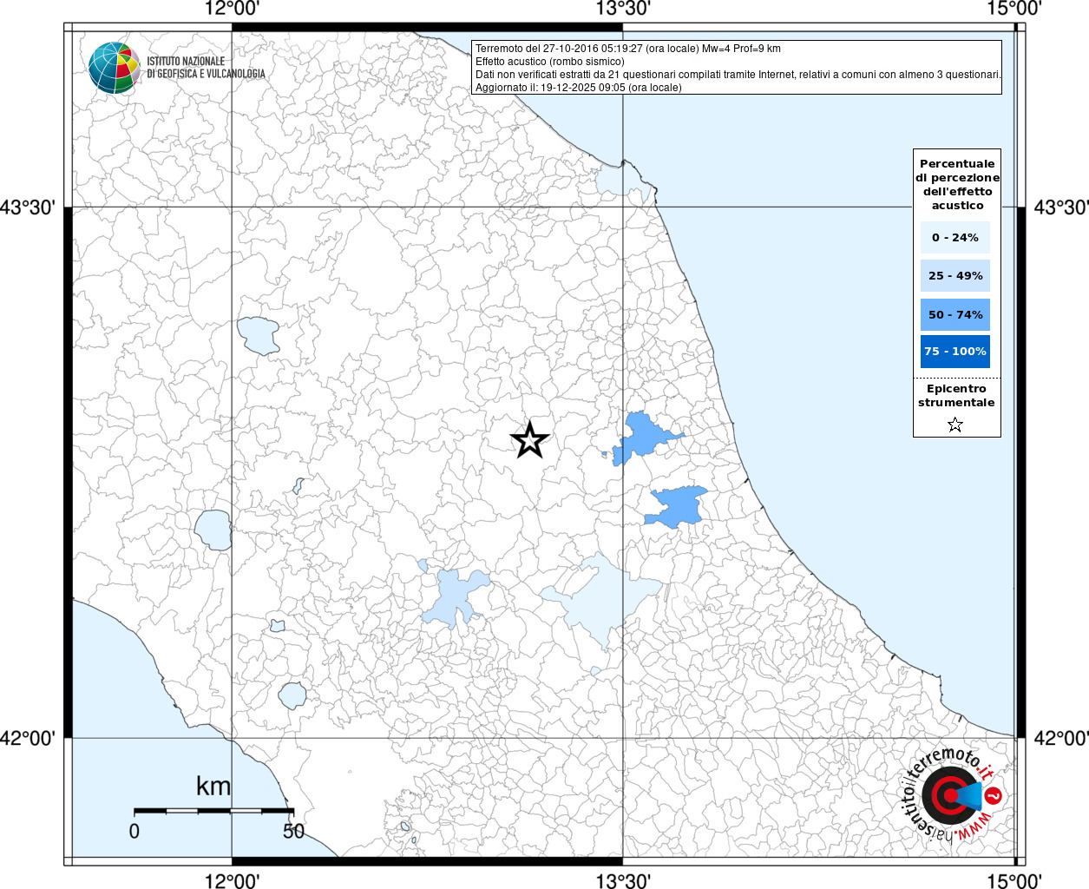The image size is (1089, 889).
Task: Click right axis label 42°00'
Action: 1061,738
